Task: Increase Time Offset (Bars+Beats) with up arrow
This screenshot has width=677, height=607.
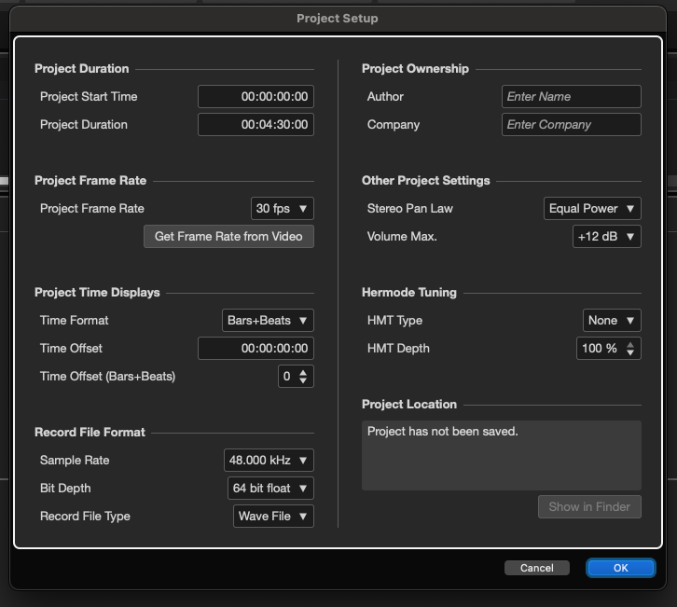Action: pyautogui.click(x=303, y=372)
